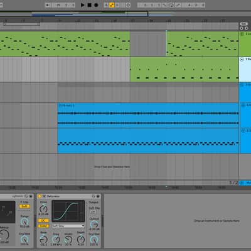This screenshot has width=251, height=251.
Task: Click the Follow button in transport bar
Action: [x=48, y=5]
